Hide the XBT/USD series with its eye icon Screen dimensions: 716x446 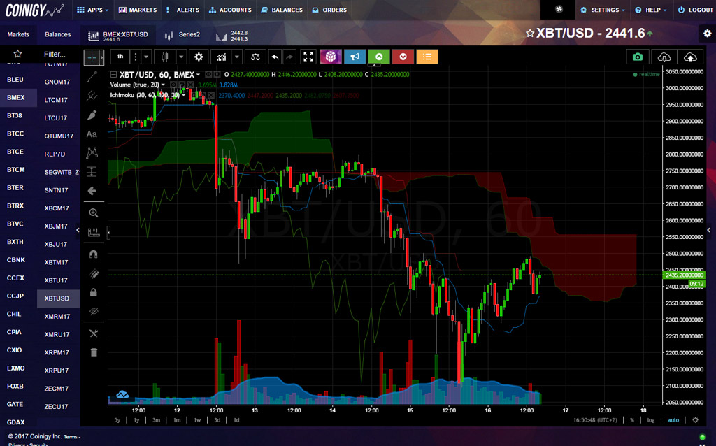point(208,74)
